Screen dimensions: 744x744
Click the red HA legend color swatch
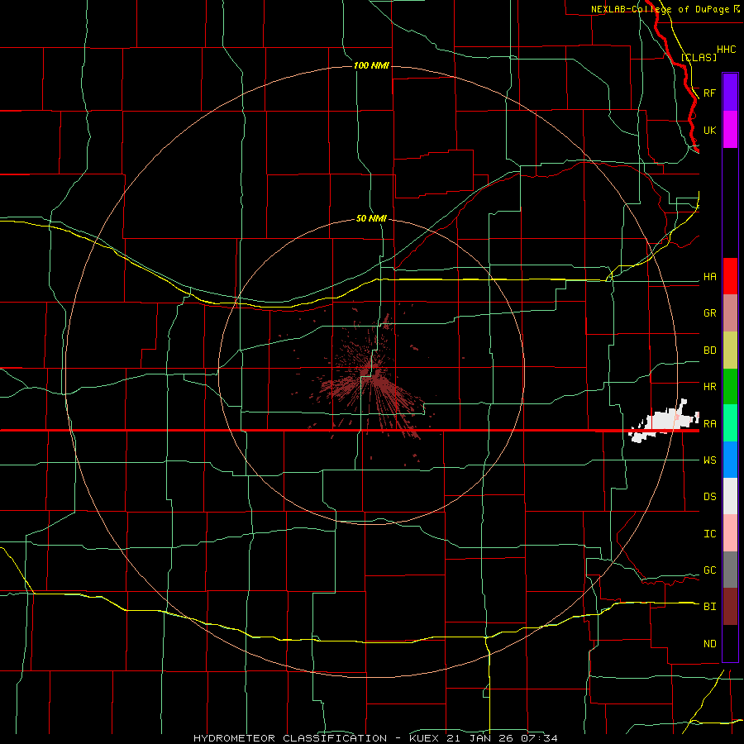[730, 276]
